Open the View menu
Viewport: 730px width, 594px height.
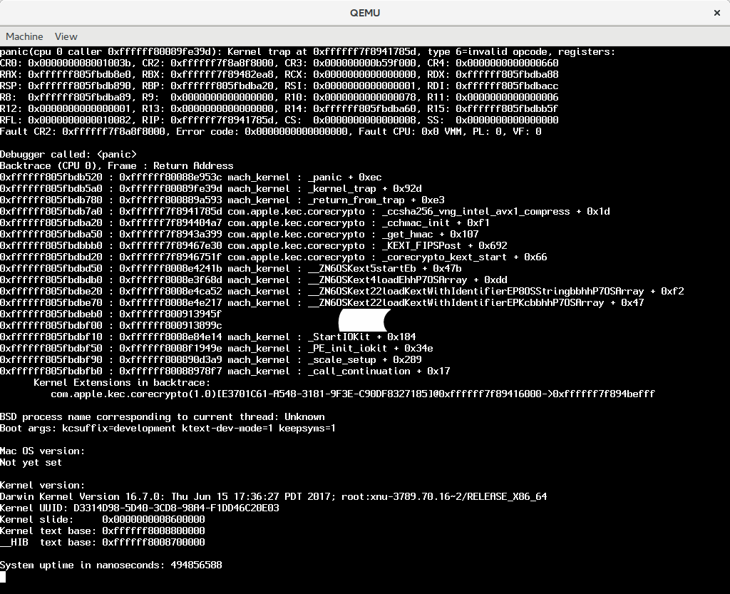click(66, 36)
